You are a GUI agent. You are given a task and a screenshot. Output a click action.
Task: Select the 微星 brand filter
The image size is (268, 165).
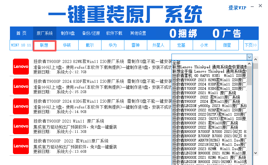(227, 45)
